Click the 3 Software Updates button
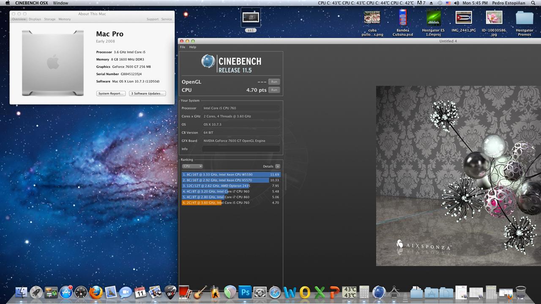 148,93
